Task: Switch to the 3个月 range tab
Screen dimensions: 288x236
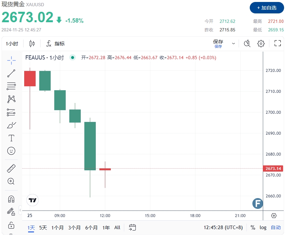Action: pyautogui.click(x=75, y=228)
